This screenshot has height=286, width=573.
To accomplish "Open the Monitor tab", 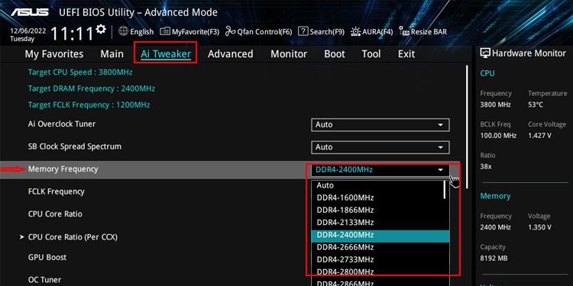I will pyautogui.click(x=289, y=54).
